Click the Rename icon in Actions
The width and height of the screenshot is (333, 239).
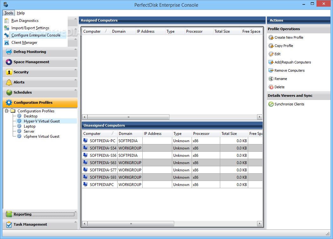point(271,79)
